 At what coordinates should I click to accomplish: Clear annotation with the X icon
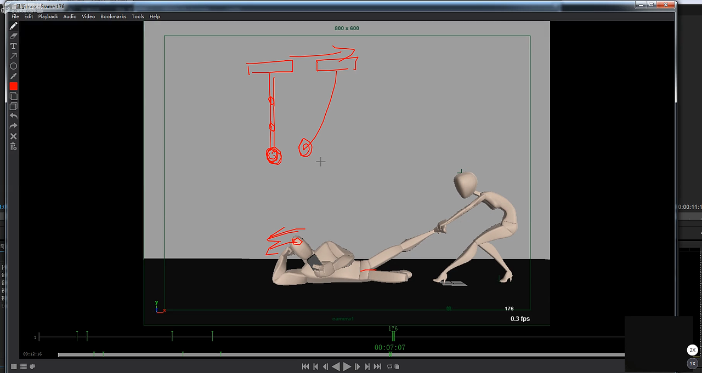[x=14, y=136]
